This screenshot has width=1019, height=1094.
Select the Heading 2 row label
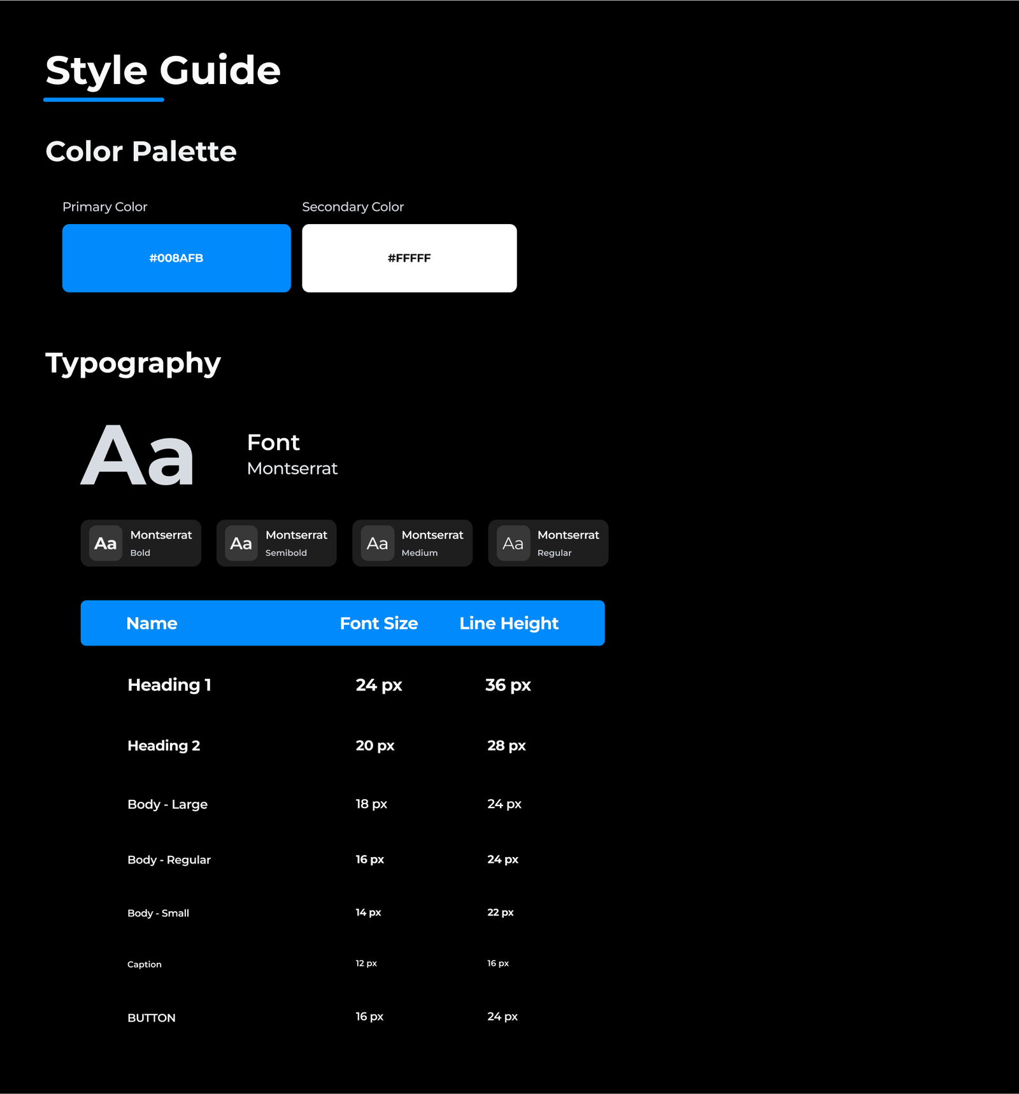164,745
